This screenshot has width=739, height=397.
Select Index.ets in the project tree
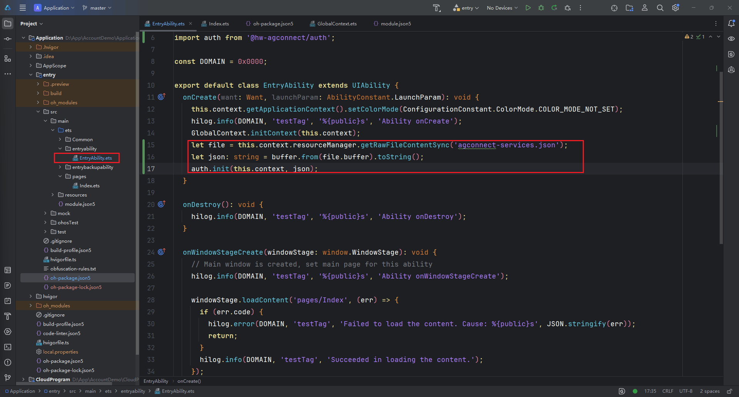point(89,186)
